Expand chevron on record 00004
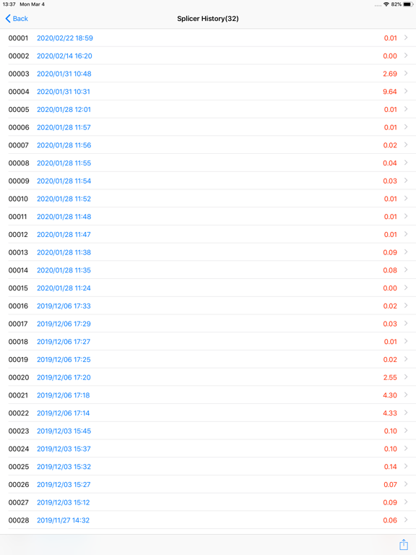416x555 pixels. [406, 91]
